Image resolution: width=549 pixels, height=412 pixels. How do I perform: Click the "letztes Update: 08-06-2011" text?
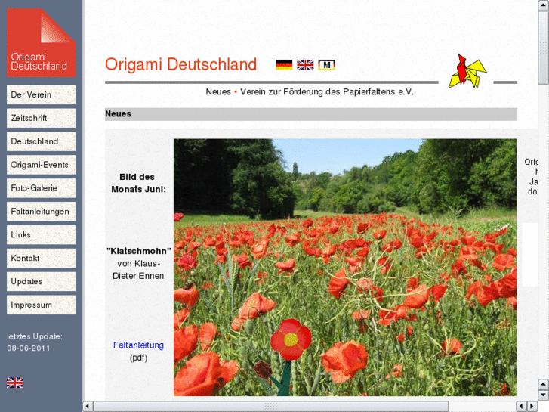[35, 342]
